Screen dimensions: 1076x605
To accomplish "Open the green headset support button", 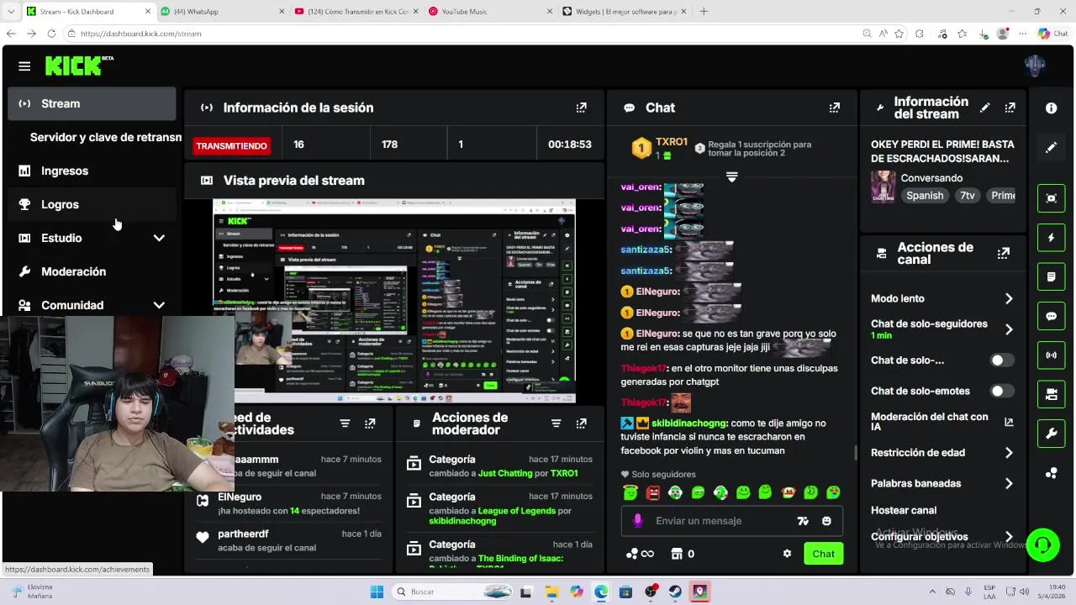I will click(1043, 544).
